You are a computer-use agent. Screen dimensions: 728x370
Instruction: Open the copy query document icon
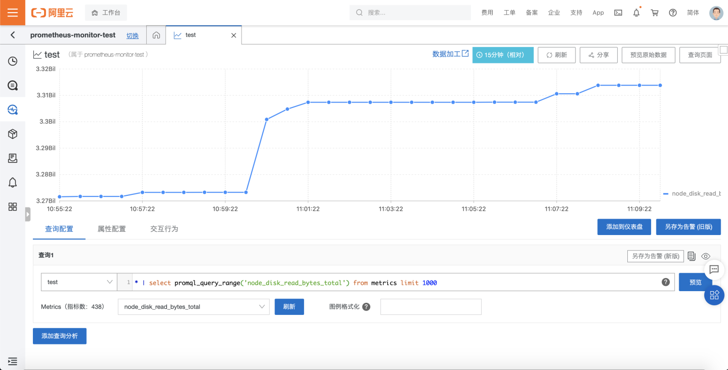point(691,256)
